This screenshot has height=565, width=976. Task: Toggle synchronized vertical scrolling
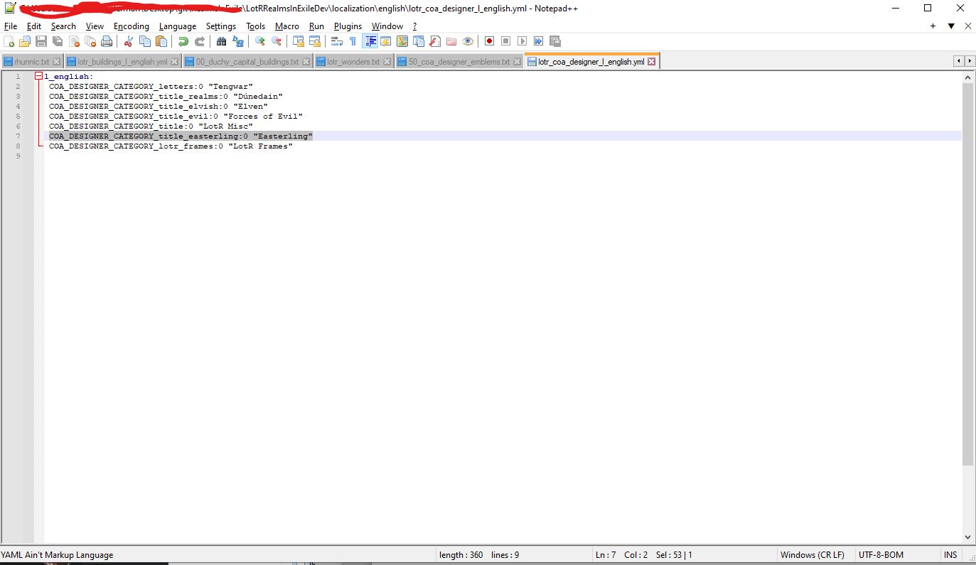(298, 41)
